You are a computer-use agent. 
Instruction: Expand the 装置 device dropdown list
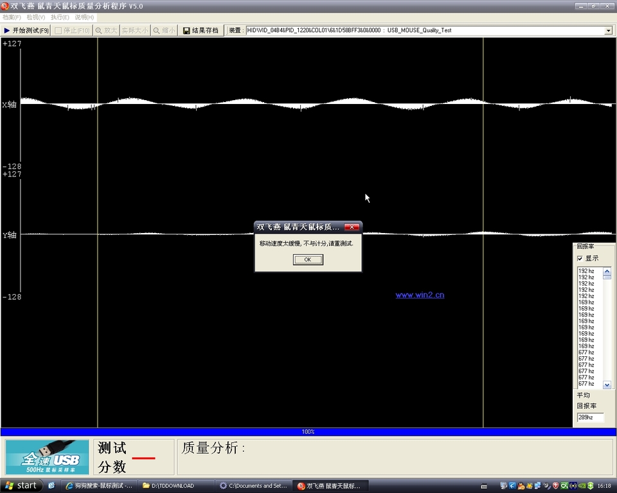coord(608,30)
